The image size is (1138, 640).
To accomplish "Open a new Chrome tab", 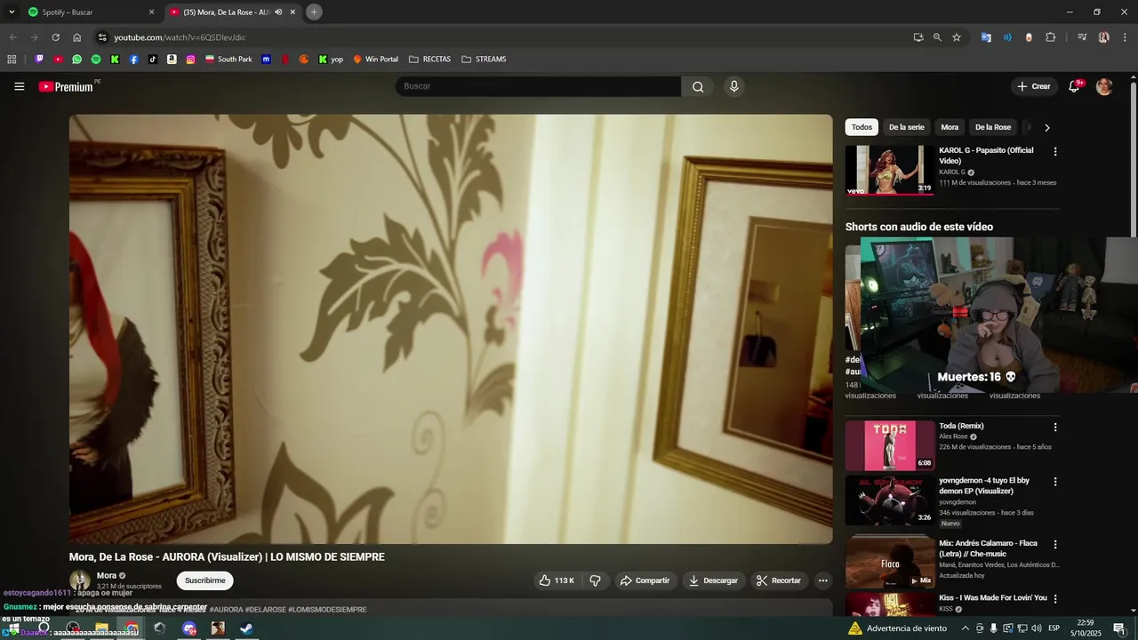I will (x=314, y=12).
